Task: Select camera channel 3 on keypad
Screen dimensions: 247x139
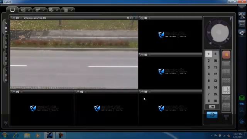Action: click(208, 68)
